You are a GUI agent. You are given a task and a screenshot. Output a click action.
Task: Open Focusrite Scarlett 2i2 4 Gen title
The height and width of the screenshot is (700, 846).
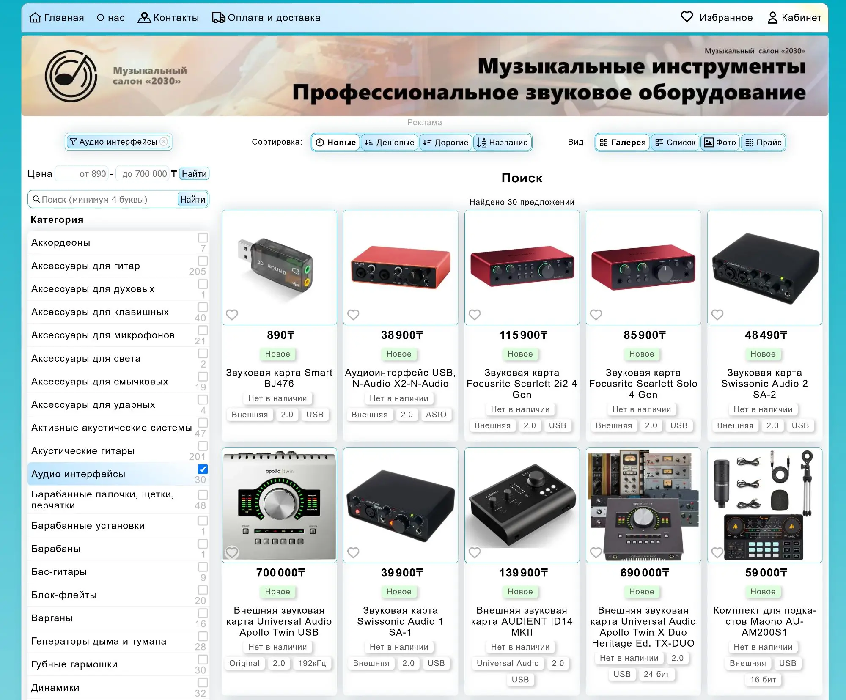pos(522,384)
